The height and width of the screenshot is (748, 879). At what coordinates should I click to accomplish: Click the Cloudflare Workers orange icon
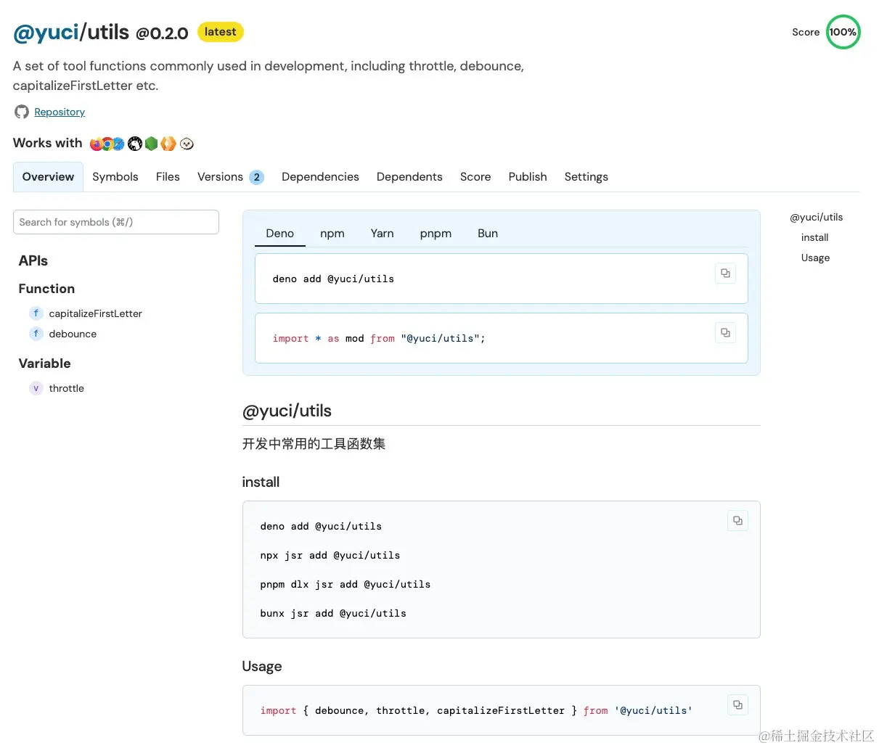[x=168, y=144]
